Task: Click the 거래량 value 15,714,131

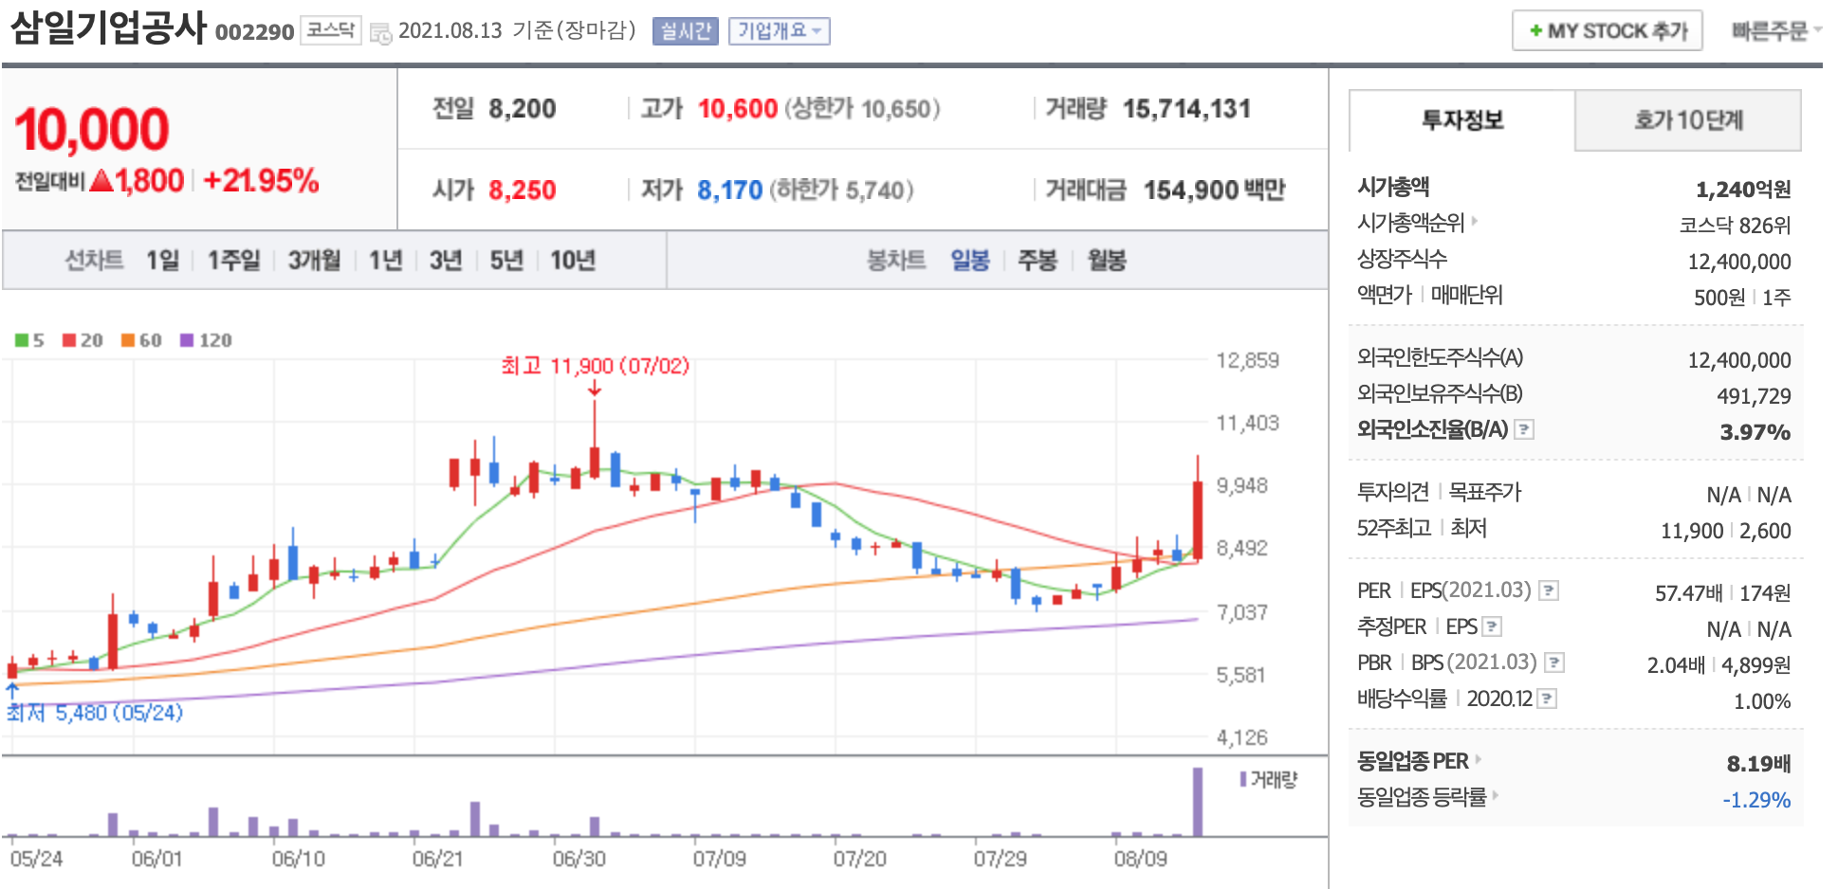Action: [1186, 109]
